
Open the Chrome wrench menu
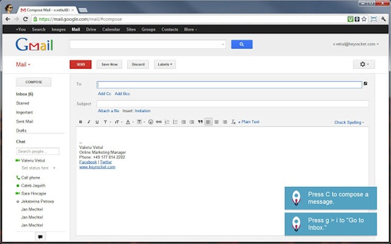384,19
